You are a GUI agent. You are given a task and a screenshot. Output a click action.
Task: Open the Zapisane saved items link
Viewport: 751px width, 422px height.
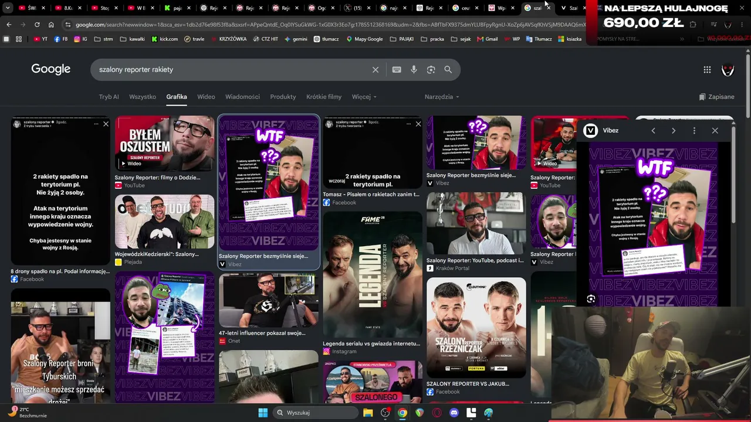[x=716, y=97]
